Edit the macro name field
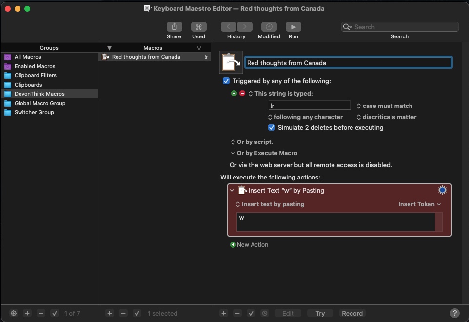 coord(348,63)
